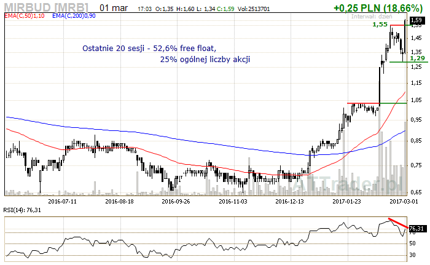Click the EMA(C,50)1,10 indicator label
This screenshot has height=265, width=430.
pyautogui.click(x=25, y=16)
